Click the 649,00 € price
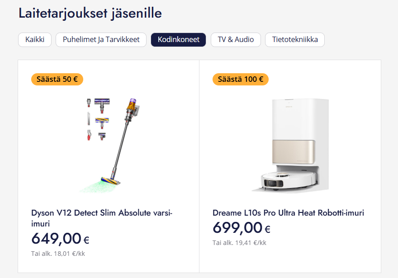The image size is (398, 278). click(x=60, y=239)
